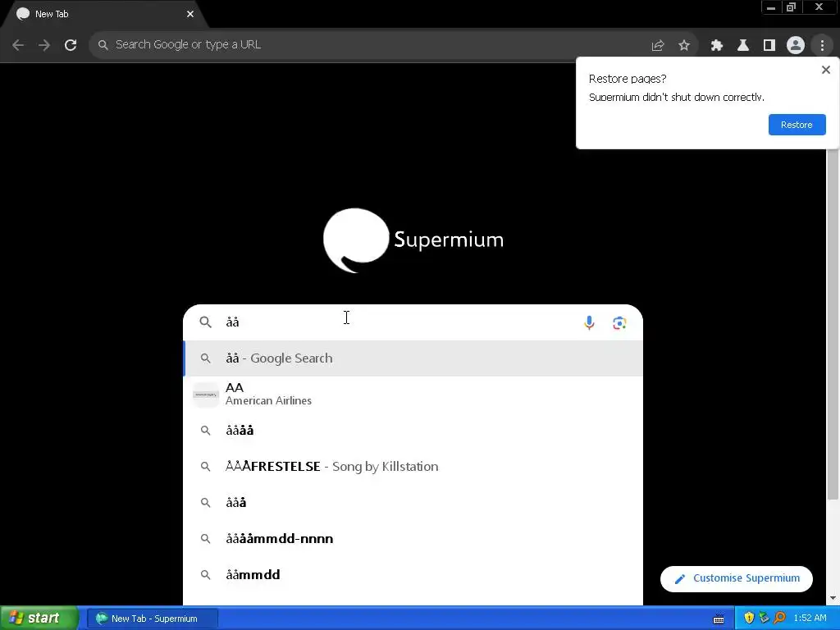Viewport: 840px width, 630px height.
Task: Choose the 'åå - Google Search' suggestion
Action: [x=413, y=358]
